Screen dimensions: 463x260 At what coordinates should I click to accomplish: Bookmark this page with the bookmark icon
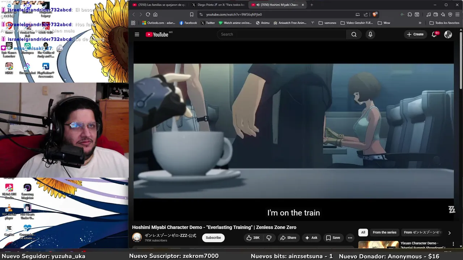point(192,14)
